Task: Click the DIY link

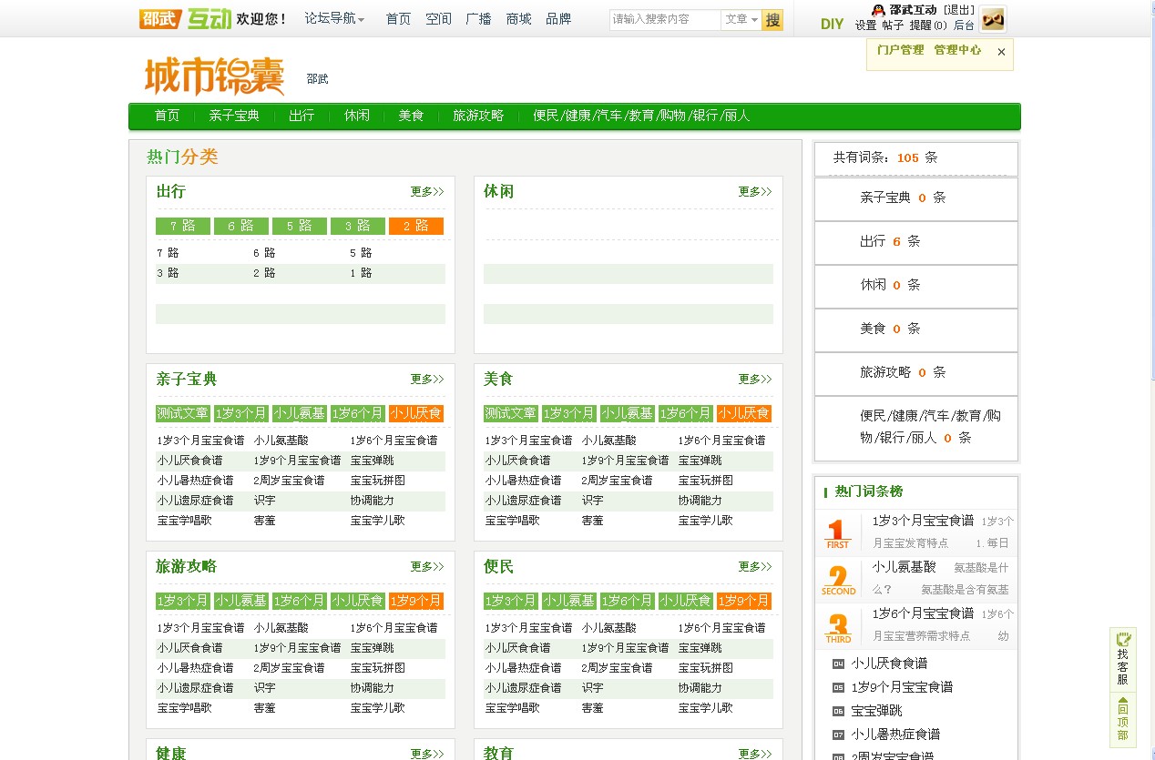Action: 832,24
